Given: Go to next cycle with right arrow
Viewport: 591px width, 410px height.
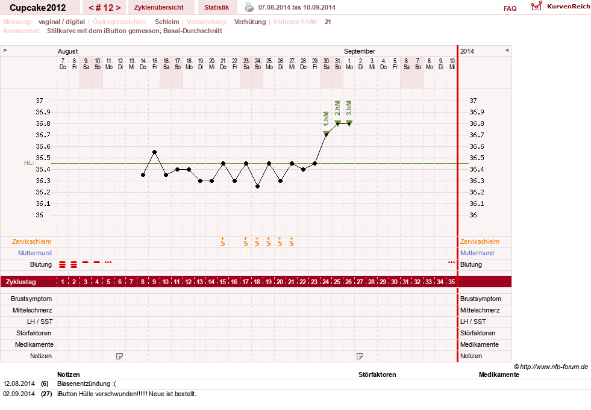Looking at the screenshot, I should coord(118,8).
